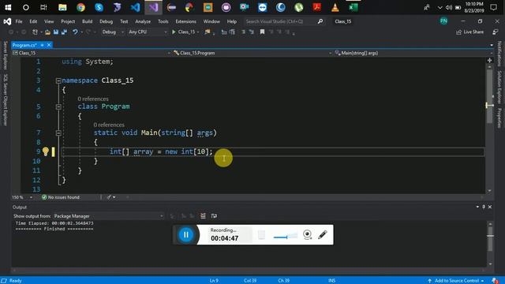Open the Window menu
Image resolution: width=505 pixels, height=284 pixels.
211,21
